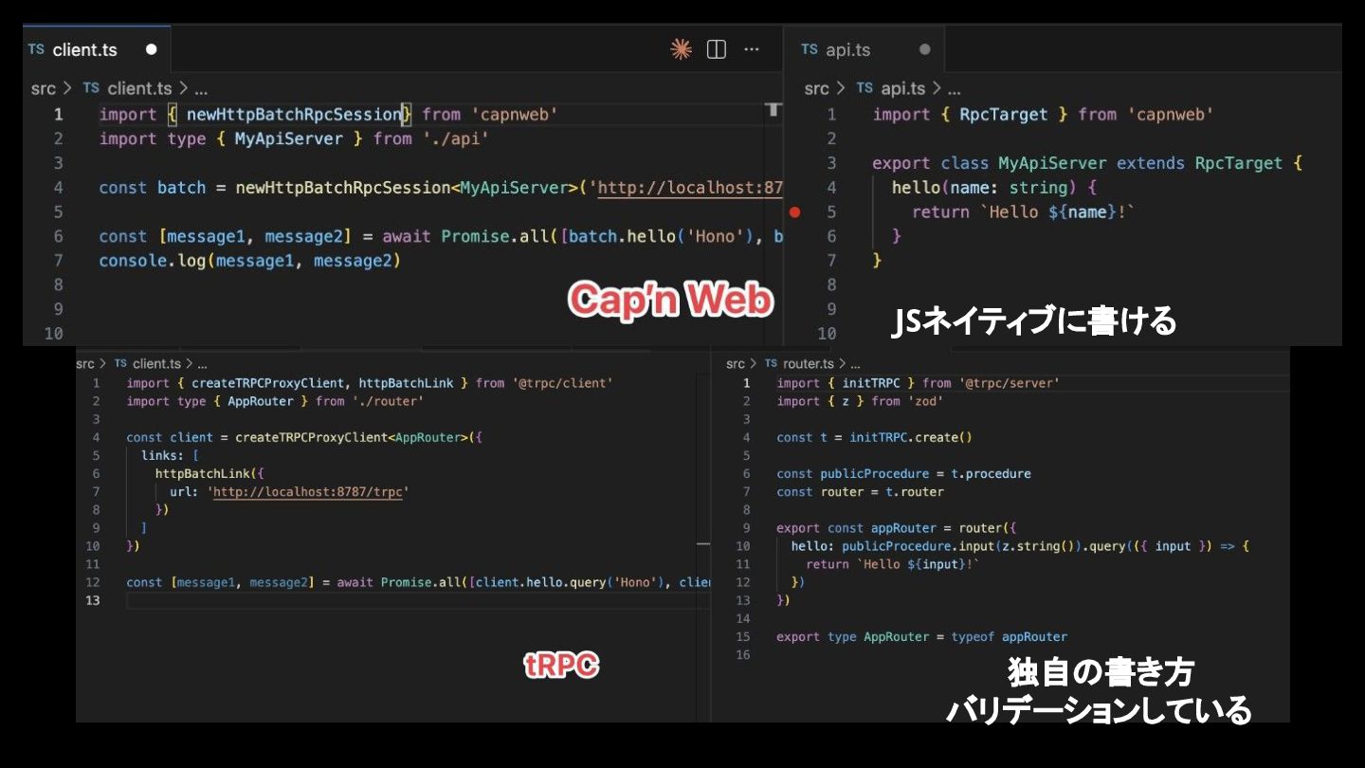Open client.ts breadcrumb in Cap'n Web editor
This screenshot has width=1365, height=768.
tap(139, 88)
